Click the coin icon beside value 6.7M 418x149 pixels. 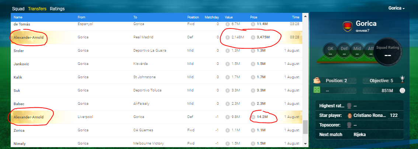click(227, 24)
